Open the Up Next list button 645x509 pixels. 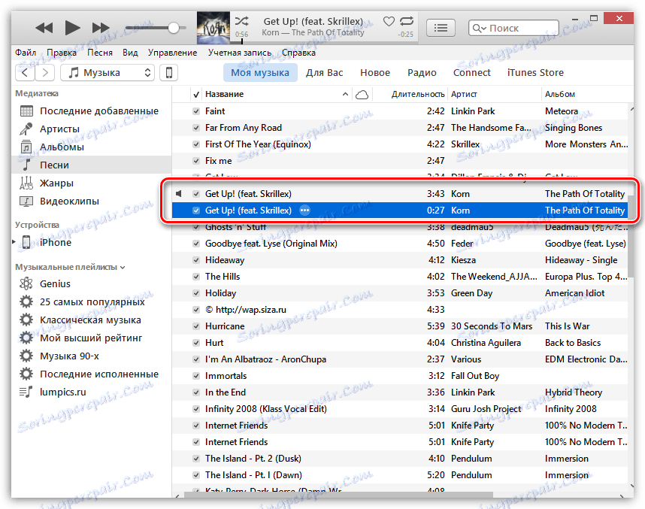point(441,28)
